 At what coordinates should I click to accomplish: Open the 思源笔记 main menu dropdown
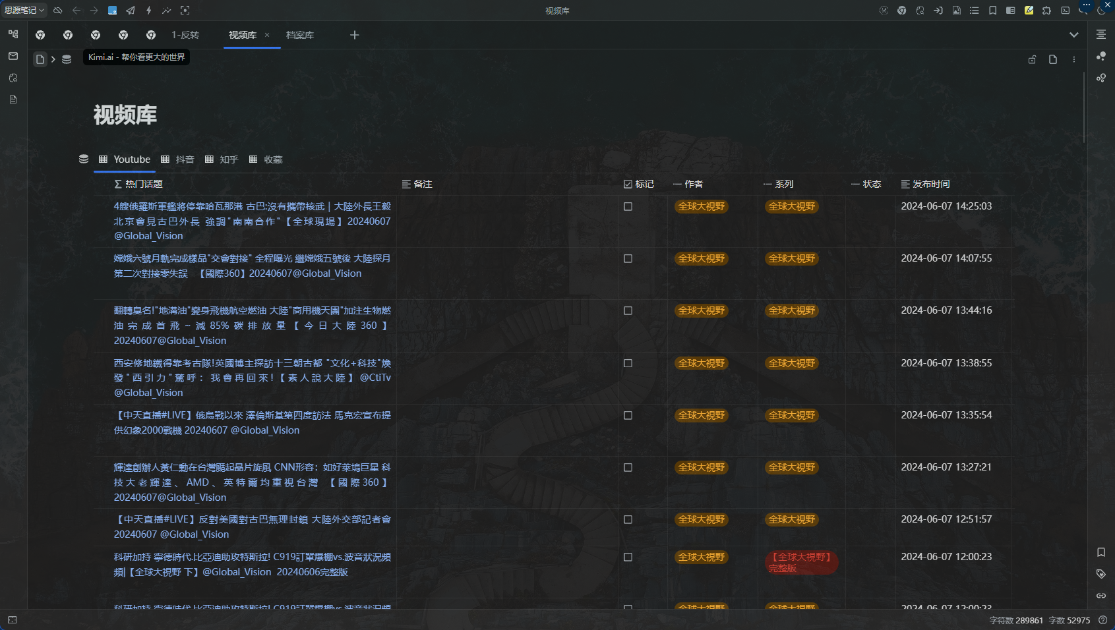click(24, 10)
